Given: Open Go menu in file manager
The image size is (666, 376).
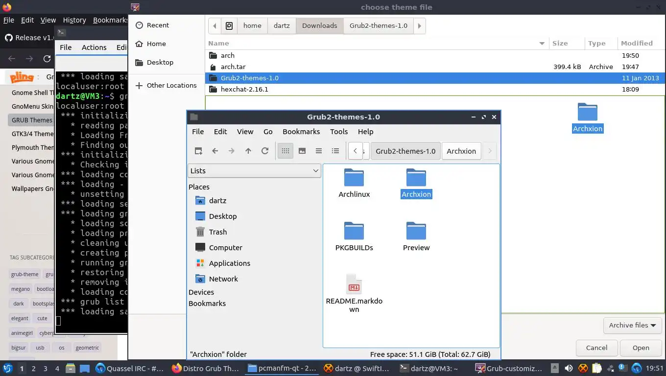Looking at the screenshot, I should (268, 132).
